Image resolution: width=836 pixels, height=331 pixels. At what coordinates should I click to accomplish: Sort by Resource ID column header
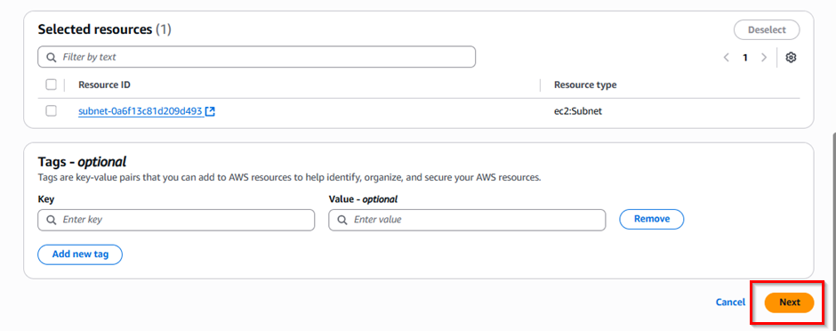105,85
